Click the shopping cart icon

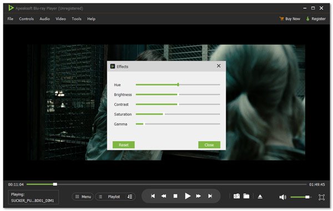(x=281, y=19)
